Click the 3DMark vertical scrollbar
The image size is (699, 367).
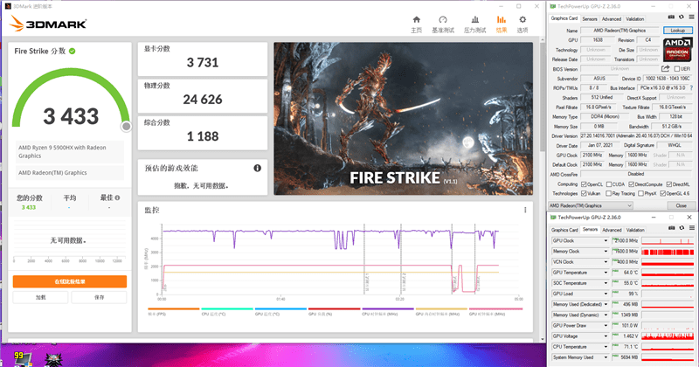542,95
